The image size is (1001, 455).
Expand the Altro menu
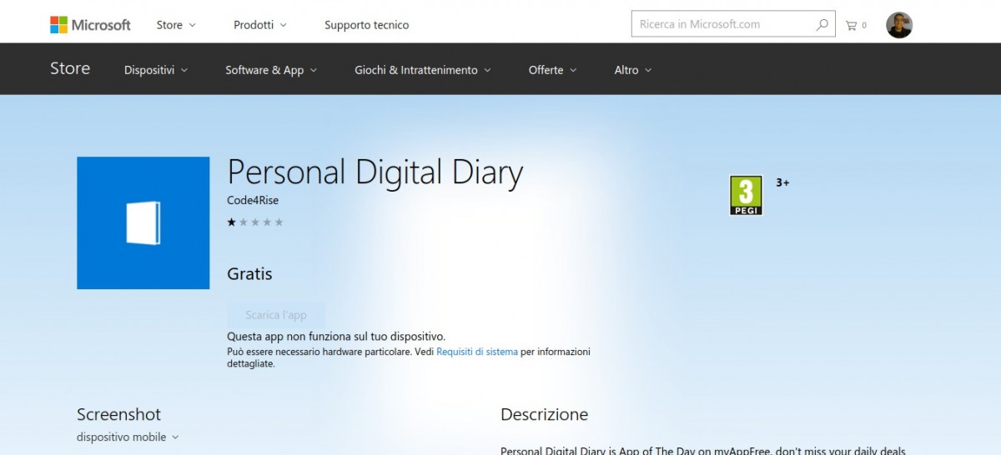tap(633, 70)
